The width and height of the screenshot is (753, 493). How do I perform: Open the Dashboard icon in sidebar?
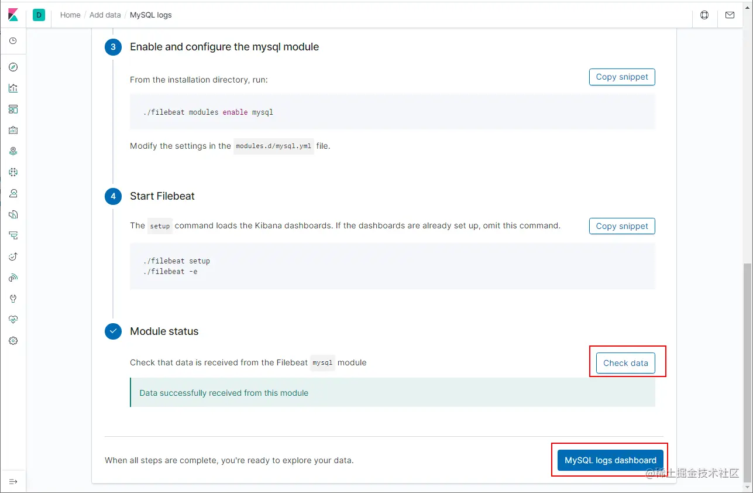pos(13,109)
